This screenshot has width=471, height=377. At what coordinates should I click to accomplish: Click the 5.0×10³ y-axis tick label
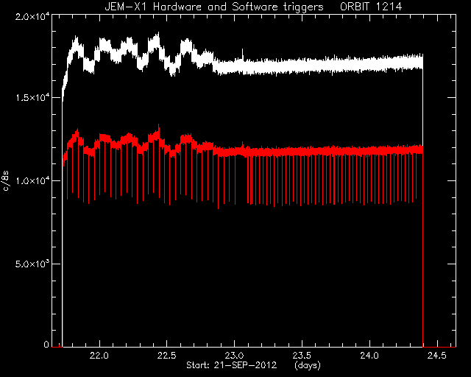click(32, 264)
